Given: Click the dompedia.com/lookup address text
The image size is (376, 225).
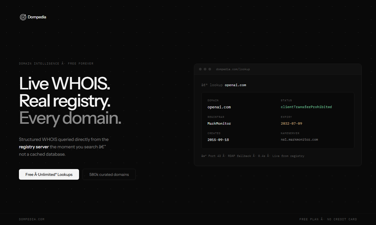Looking at the screenshot, I should pos(233,69).
